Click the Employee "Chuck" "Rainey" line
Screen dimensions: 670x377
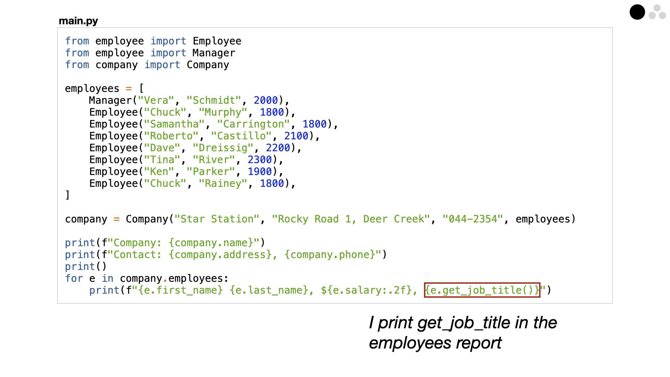click(192, 184)
